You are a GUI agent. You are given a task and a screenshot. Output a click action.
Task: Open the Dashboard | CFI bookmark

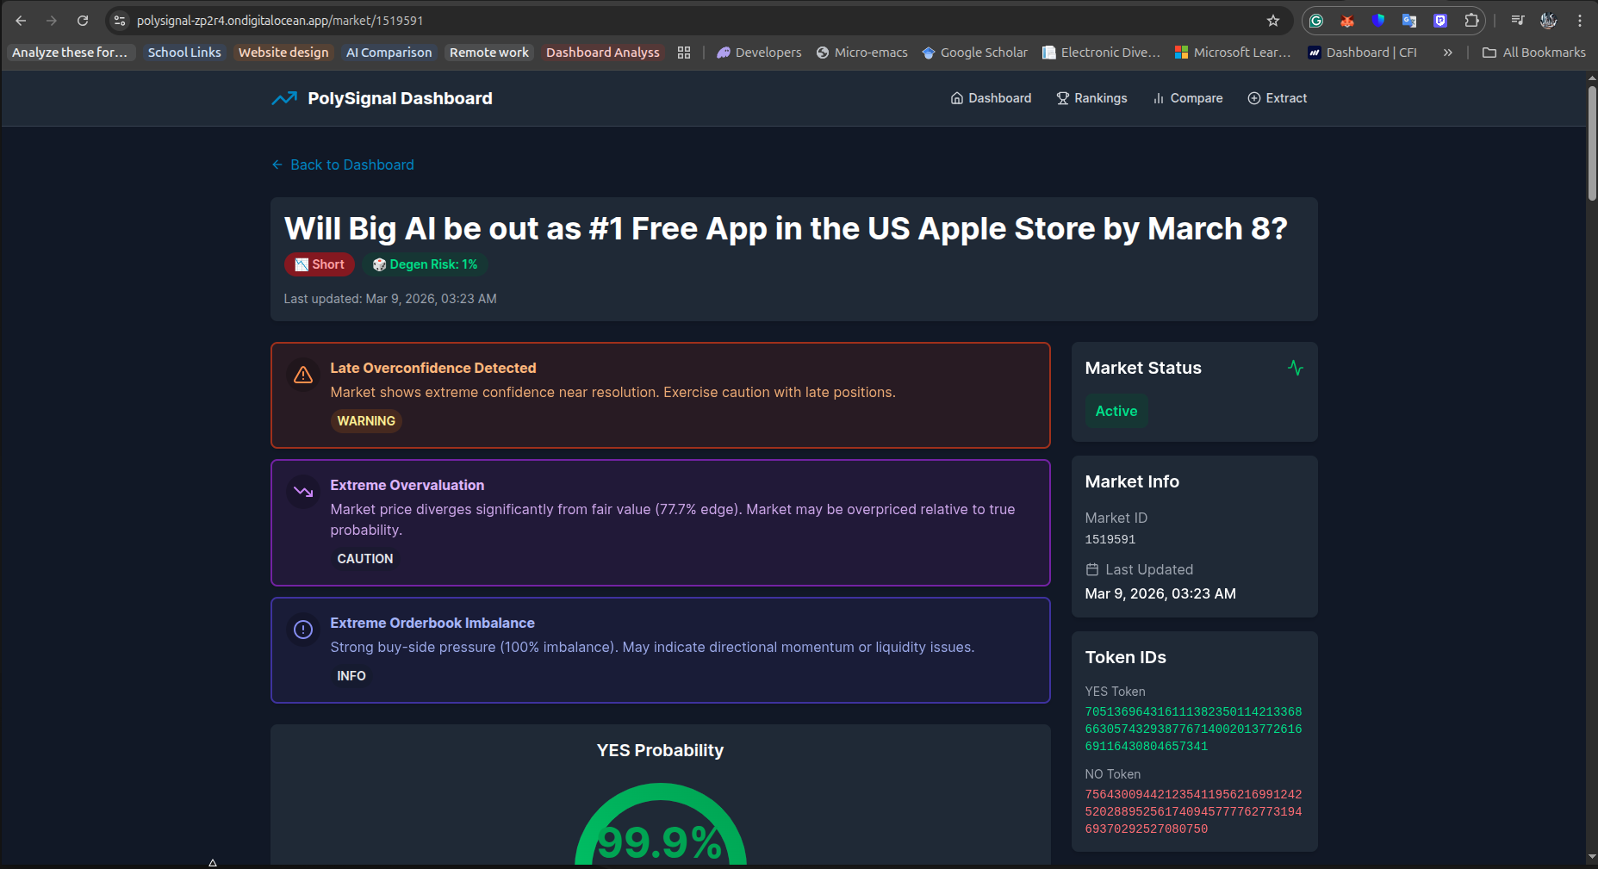point(1362,53)
